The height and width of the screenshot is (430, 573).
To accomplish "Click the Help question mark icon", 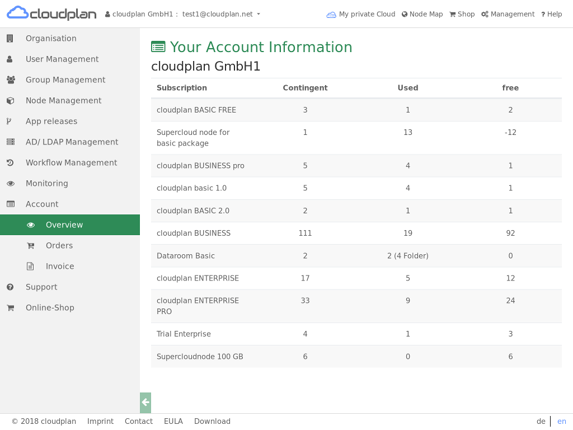I will click(x=551, y=14).
